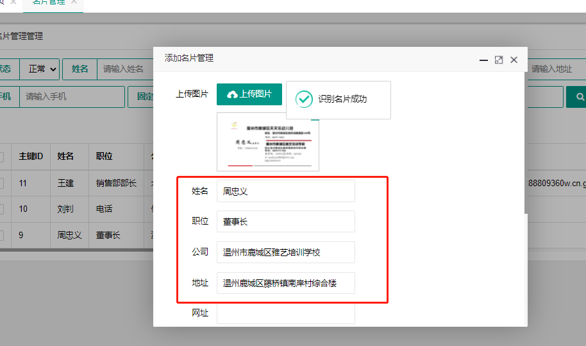This screenshot has height=346, width=586.
Task: Minimize the 添加名片管理 dialog
Action: (483, 60)
